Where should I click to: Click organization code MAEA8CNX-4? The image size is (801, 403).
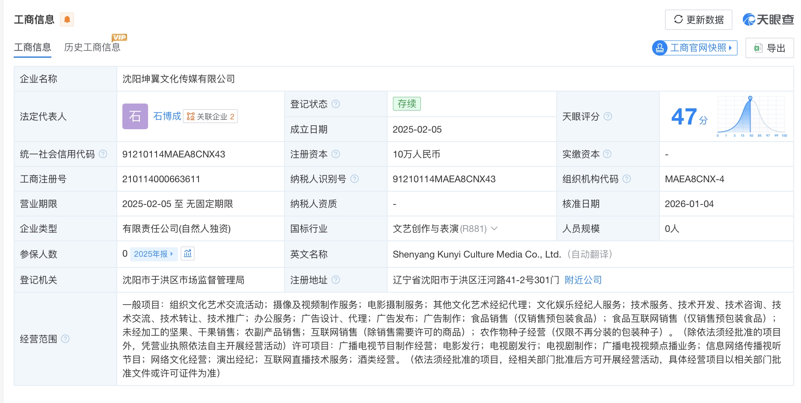[694, 179]
